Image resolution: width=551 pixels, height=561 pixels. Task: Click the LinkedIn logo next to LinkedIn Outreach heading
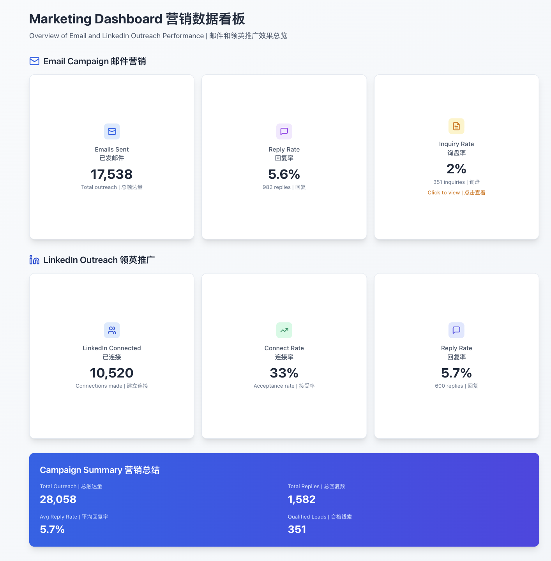pyautogui.click(x=34, y=259)
